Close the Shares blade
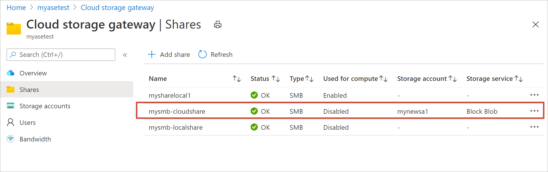The width and height of the screenshot is (548, 172). [x=535, y=25]
